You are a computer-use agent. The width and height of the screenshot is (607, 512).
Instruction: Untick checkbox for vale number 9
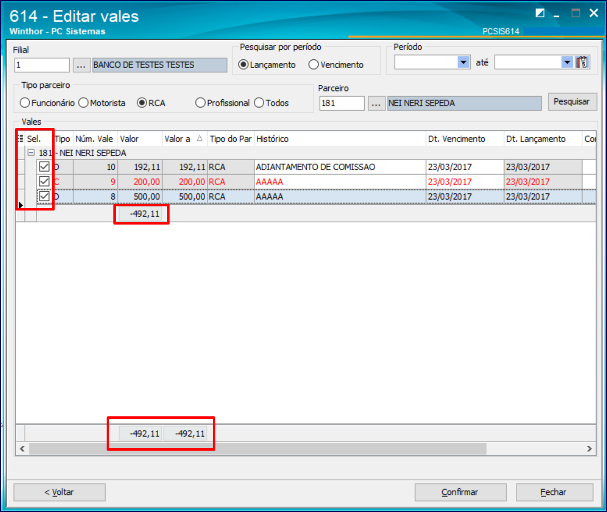44,181
